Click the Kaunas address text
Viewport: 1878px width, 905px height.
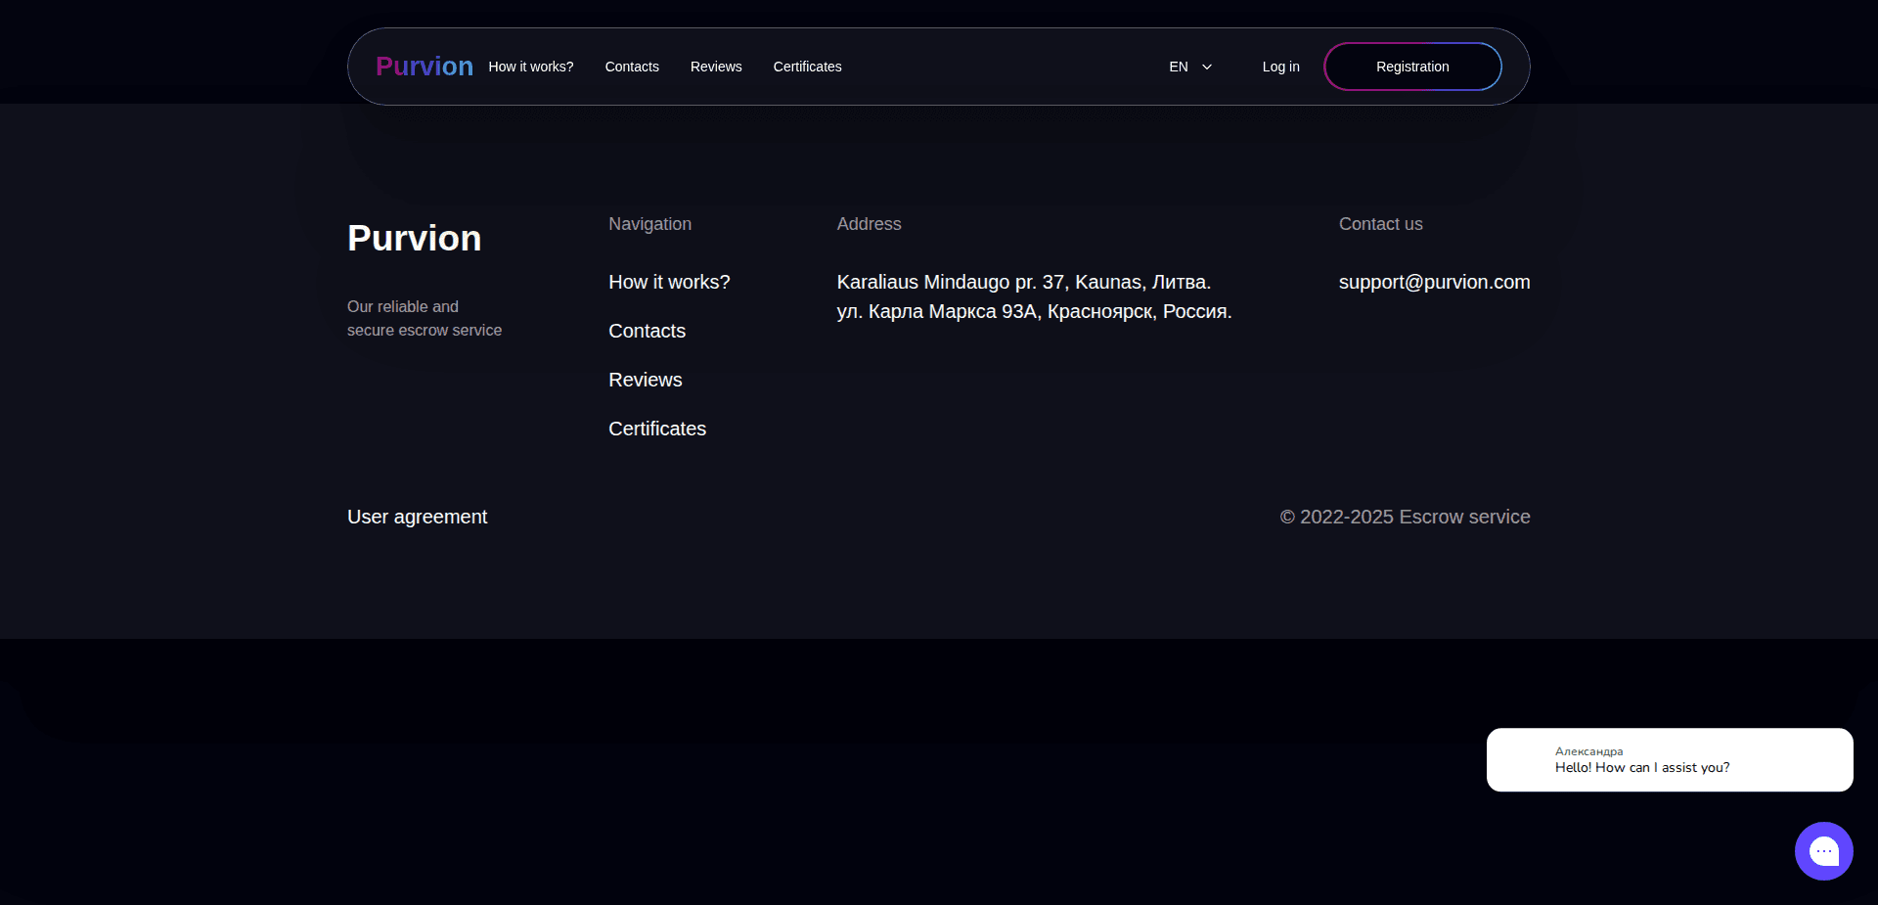(x=1024, y=282)
